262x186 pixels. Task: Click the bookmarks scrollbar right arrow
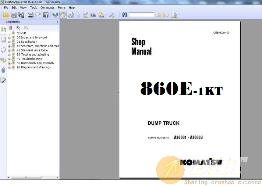coord(57,177)
